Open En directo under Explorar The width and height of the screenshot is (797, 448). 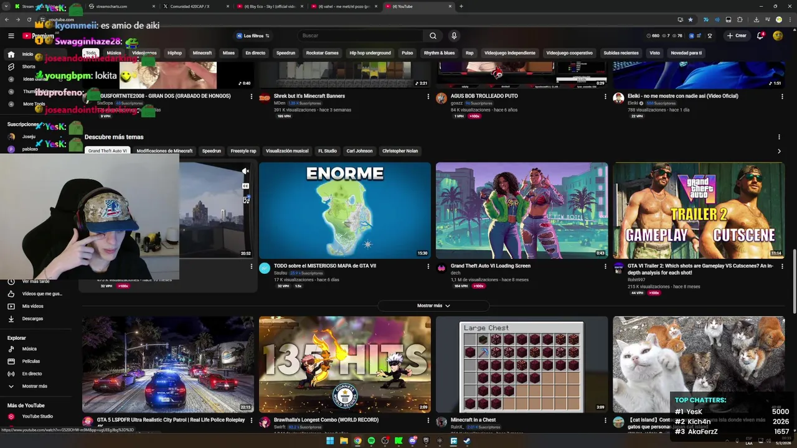[x=32, y=373]
